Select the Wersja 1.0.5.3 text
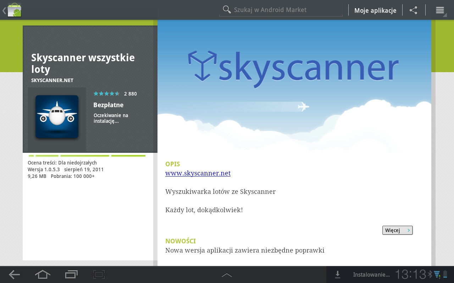This screenshot has height=283, width=454. 44,169
